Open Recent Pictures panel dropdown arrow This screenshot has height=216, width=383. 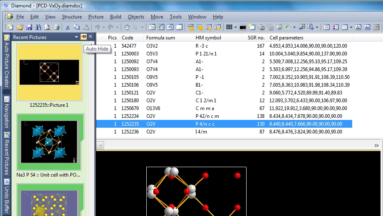pyautogui.click(x=76, y=37)
